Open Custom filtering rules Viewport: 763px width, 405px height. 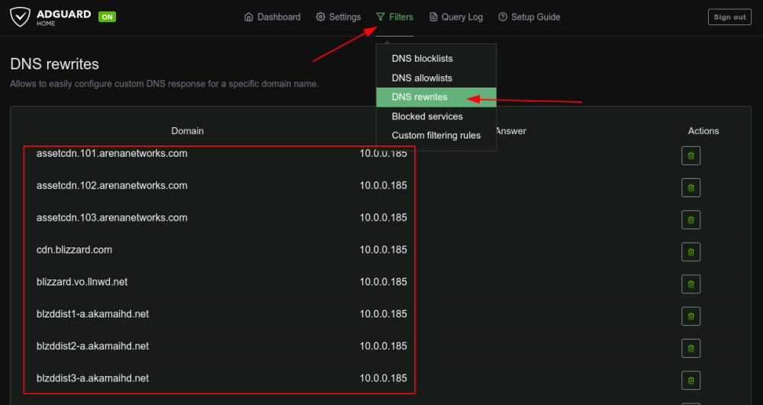tap(436, 136)
